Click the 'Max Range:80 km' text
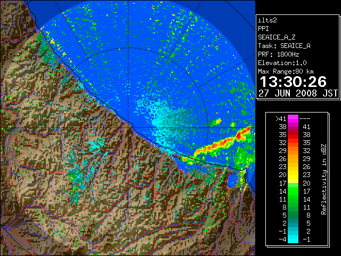341x256 pixels. click(286, 71)
